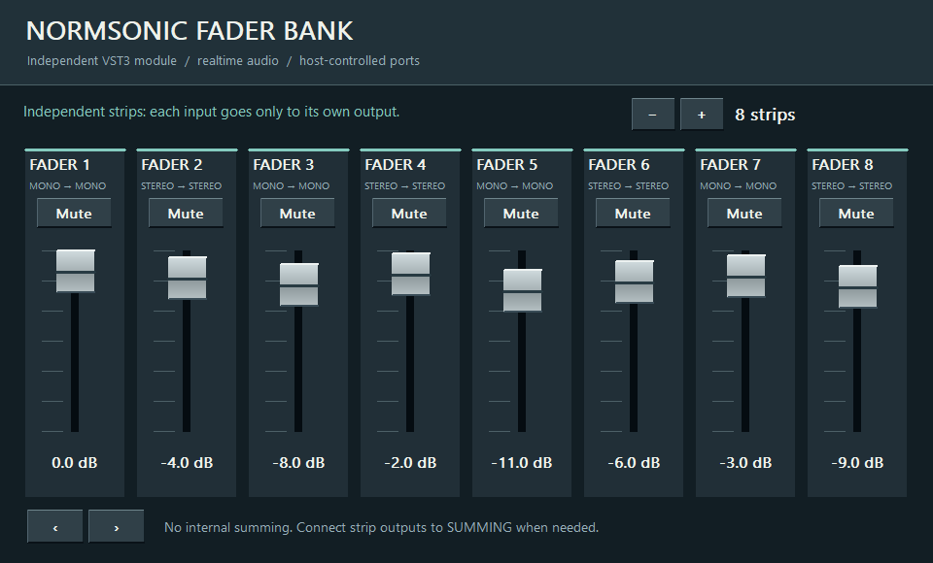This screenshot has height=563, width=933.
Task: Click the FADER 6 slider knob
Action: pos(635,281)
